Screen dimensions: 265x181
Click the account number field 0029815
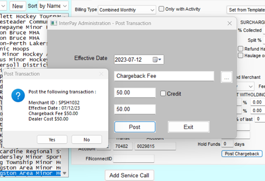coord(155,146)
